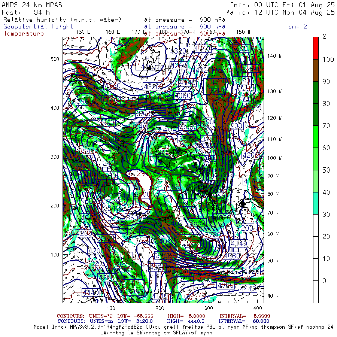This screenshot has height=337, width=337.
Task: Click the red color bar segment above 100
Action: tap(316, 48)
